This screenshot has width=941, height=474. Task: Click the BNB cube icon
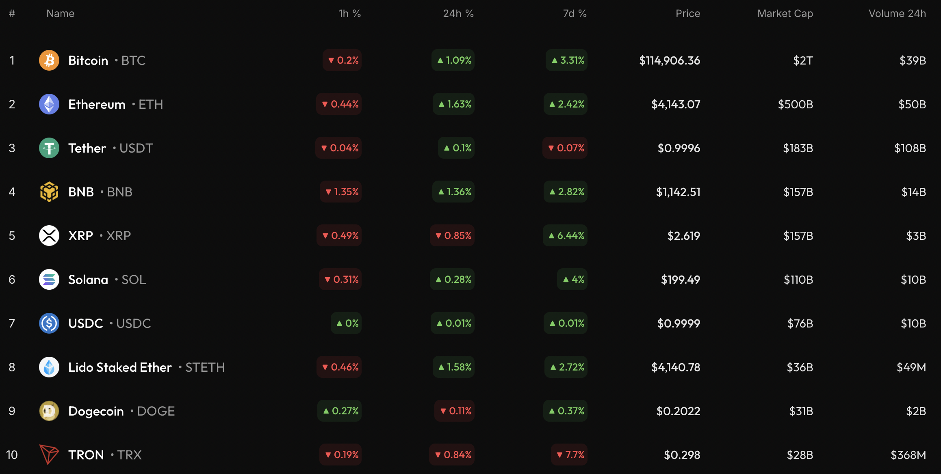(49, 192)
